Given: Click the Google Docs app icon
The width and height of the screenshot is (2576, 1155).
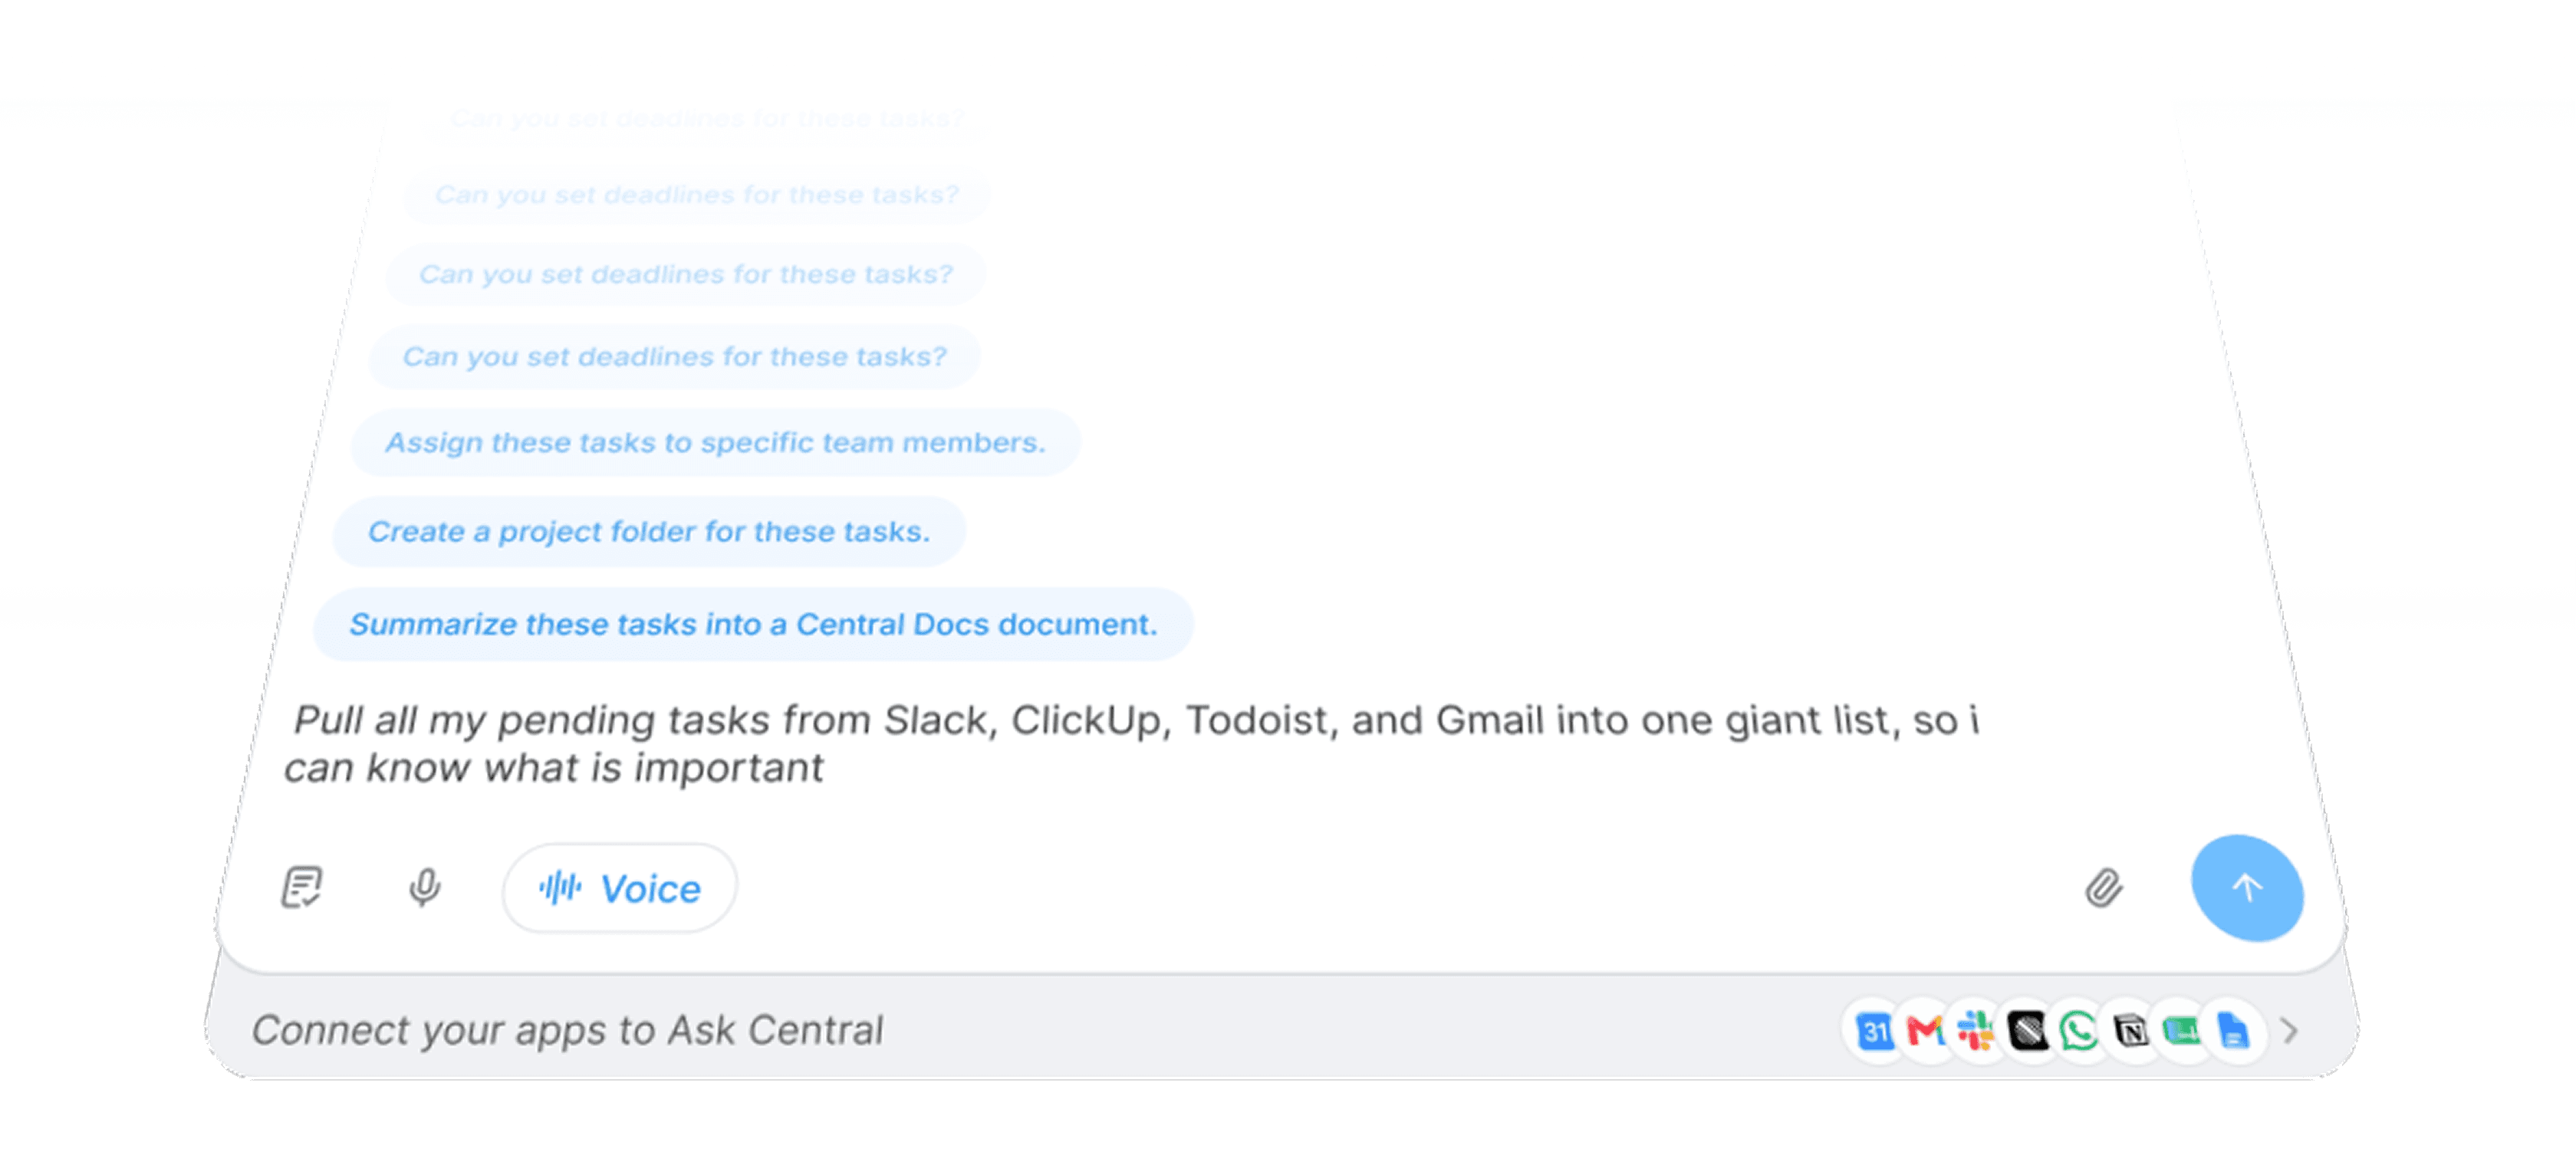Looking at the screenshot, I should [2232, 1030].
